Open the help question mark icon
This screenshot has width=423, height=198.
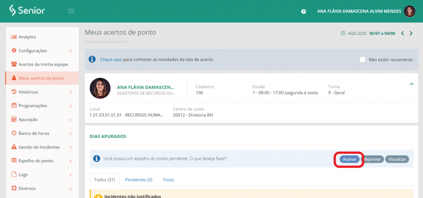pyautogui.click(x=303, y=11)
